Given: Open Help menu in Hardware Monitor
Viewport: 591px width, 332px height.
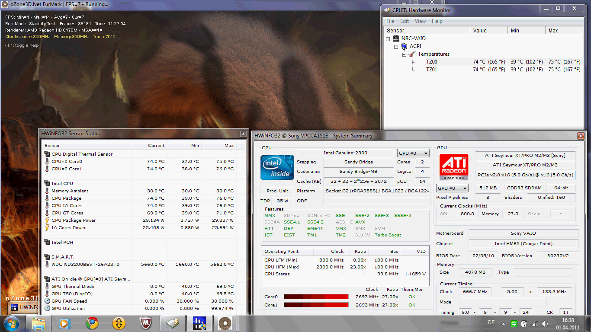Looking at the screenshot, I should coord(437,21).
